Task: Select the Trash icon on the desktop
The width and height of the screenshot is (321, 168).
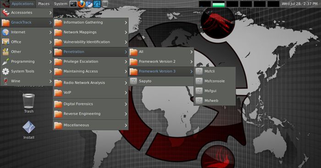Action: point(28,101)
